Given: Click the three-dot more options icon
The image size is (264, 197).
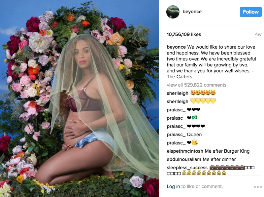Looking at the screenshot, I should pyautogui.click(x=258, y=187).
